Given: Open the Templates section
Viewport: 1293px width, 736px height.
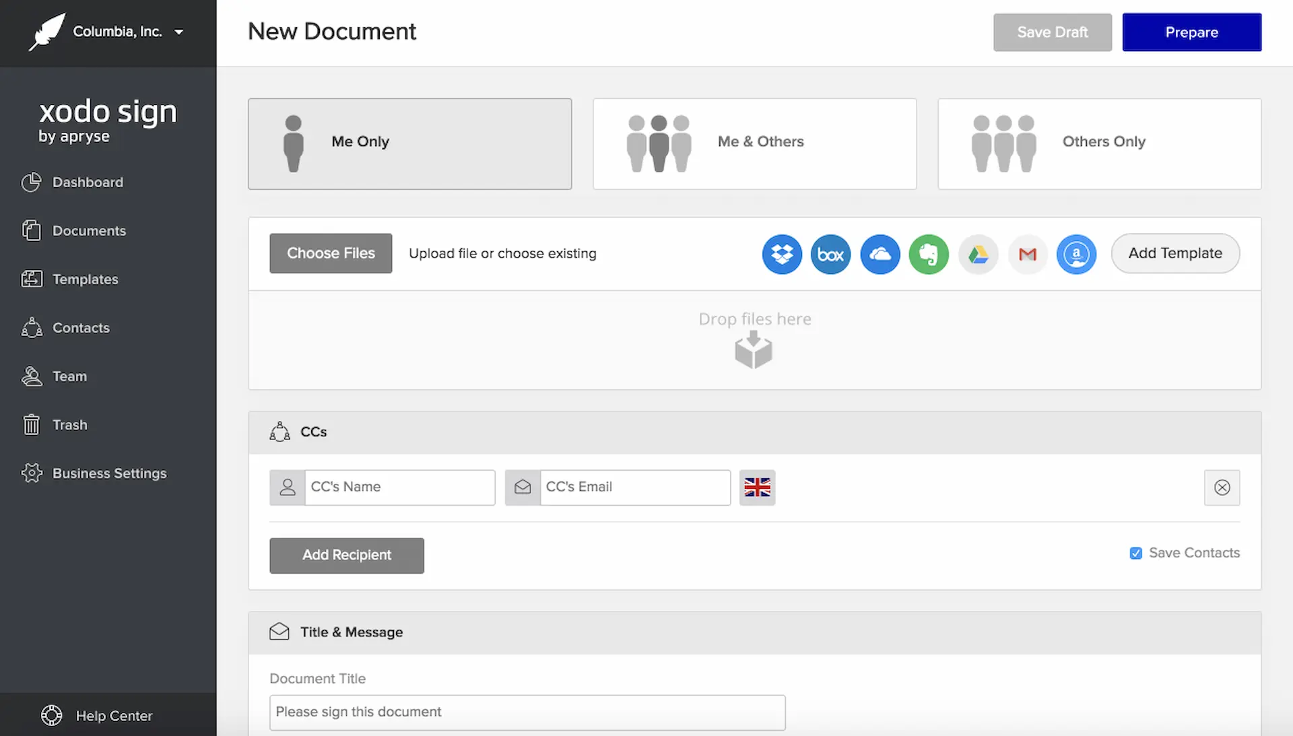Looking at the screenshot, I should (x=85, y=279).
